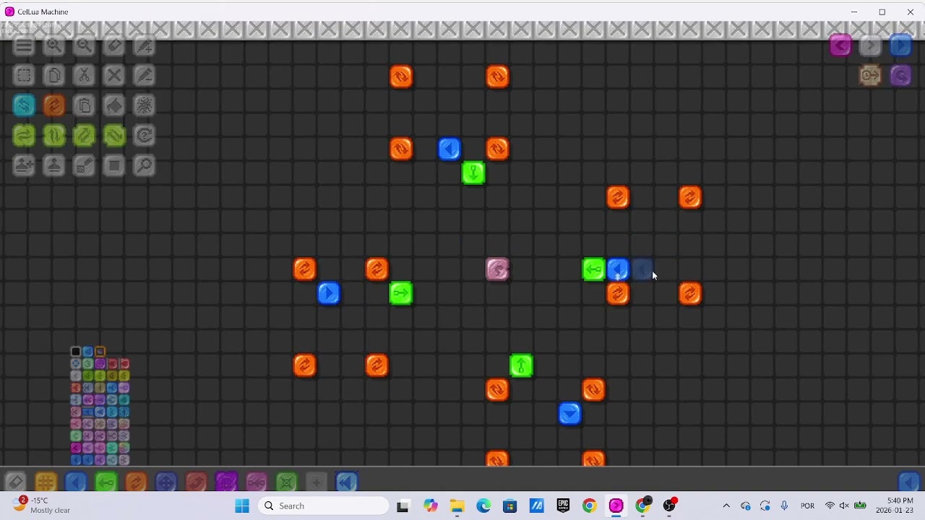The image size is (925, 520).
Task: Select the blue mover cell category
Action: tap(76, 482)
